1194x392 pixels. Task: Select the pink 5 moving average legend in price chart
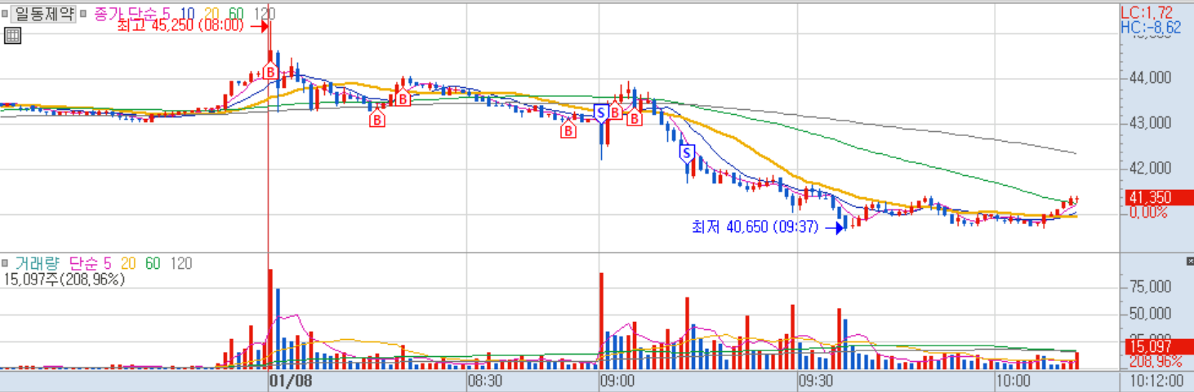pyautogui.click(x=167, y=13)
